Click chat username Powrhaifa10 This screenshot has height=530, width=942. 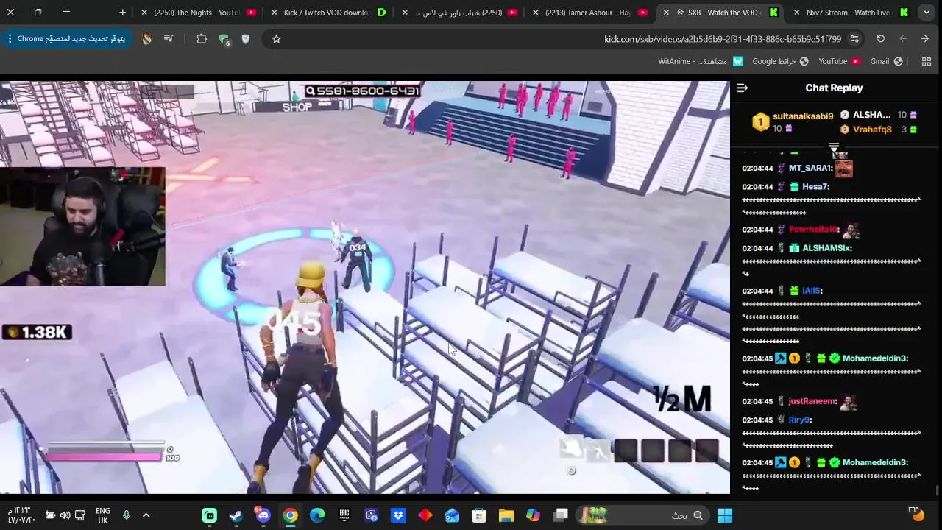[812, 230]
